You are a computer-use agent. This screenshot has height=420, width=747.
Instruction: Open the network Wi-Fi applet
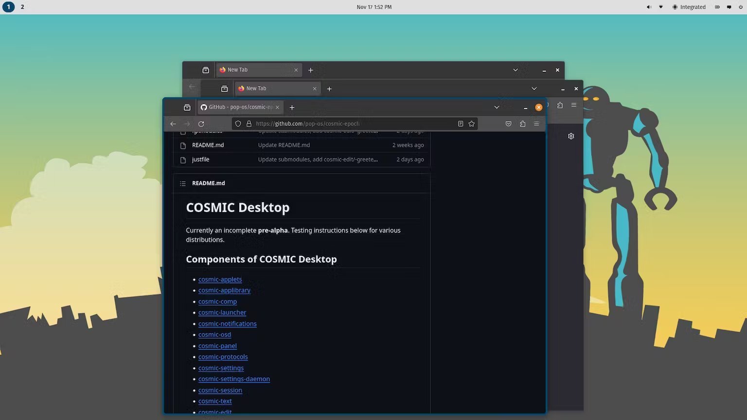tap(660, 7)
